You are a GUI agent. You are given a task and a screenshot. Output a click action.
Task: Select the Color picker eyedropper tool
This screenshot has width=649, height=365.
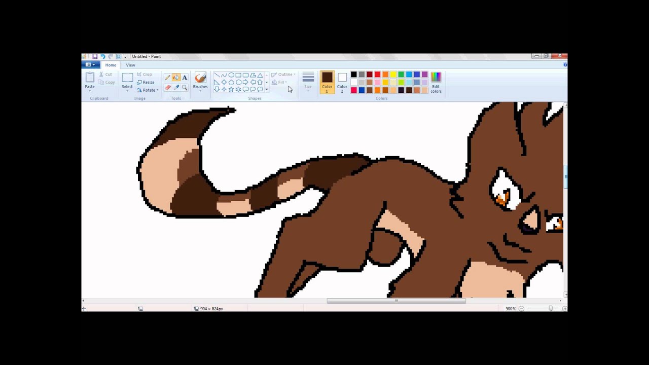coord(176,87)
